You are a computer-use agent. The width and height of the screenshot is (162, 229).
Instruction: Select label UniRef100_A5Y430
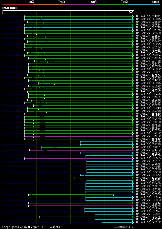(x=148, y=183)
